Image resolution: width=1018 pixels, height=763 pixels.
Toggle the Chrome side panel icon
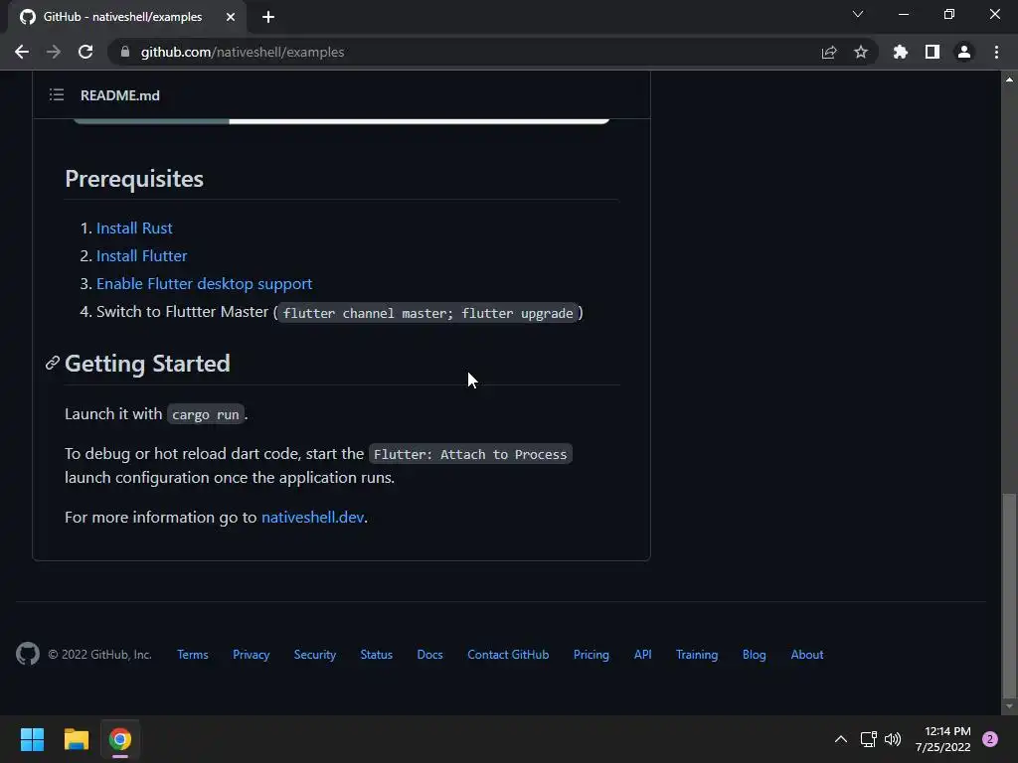point(933,52)
